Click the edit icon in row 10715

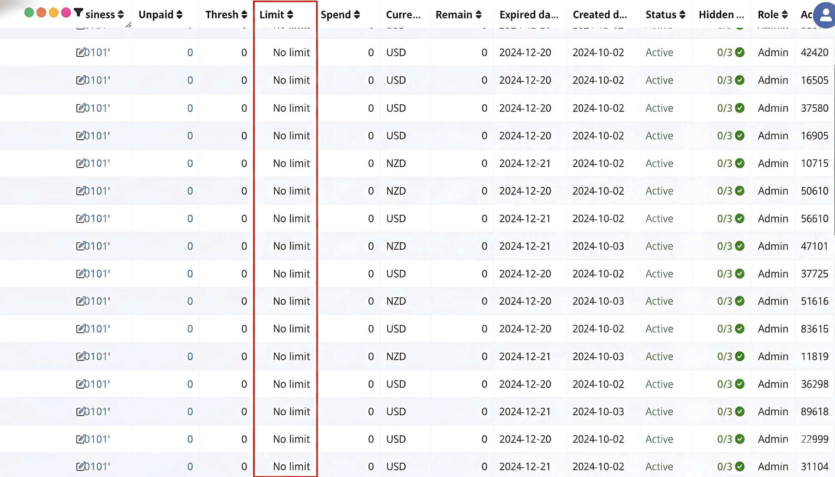tap(81, 163)
